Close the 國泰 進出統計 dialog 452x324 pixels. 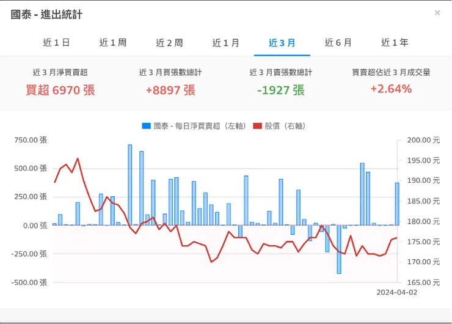pos(437,13)
